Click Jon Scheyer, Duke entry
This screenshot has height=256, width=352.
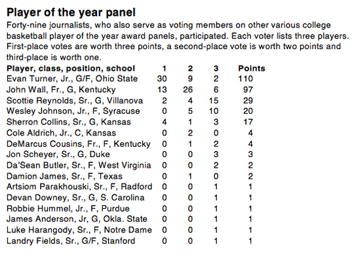click(x=58, y=155)
